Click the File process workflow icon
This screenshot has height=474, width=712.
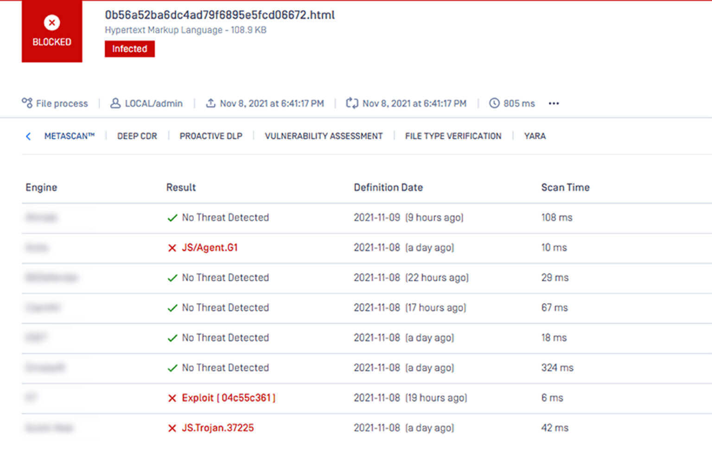(x=27, y=103)
